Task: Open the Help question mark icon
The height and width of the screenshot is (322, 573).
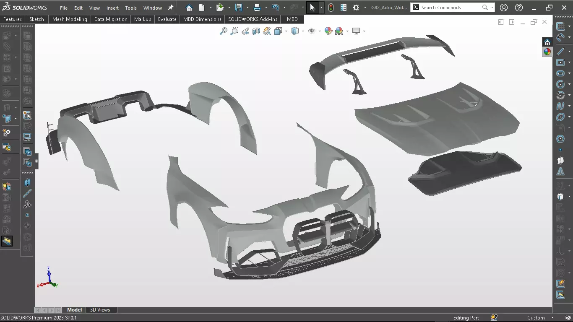Action: (519, 8)
